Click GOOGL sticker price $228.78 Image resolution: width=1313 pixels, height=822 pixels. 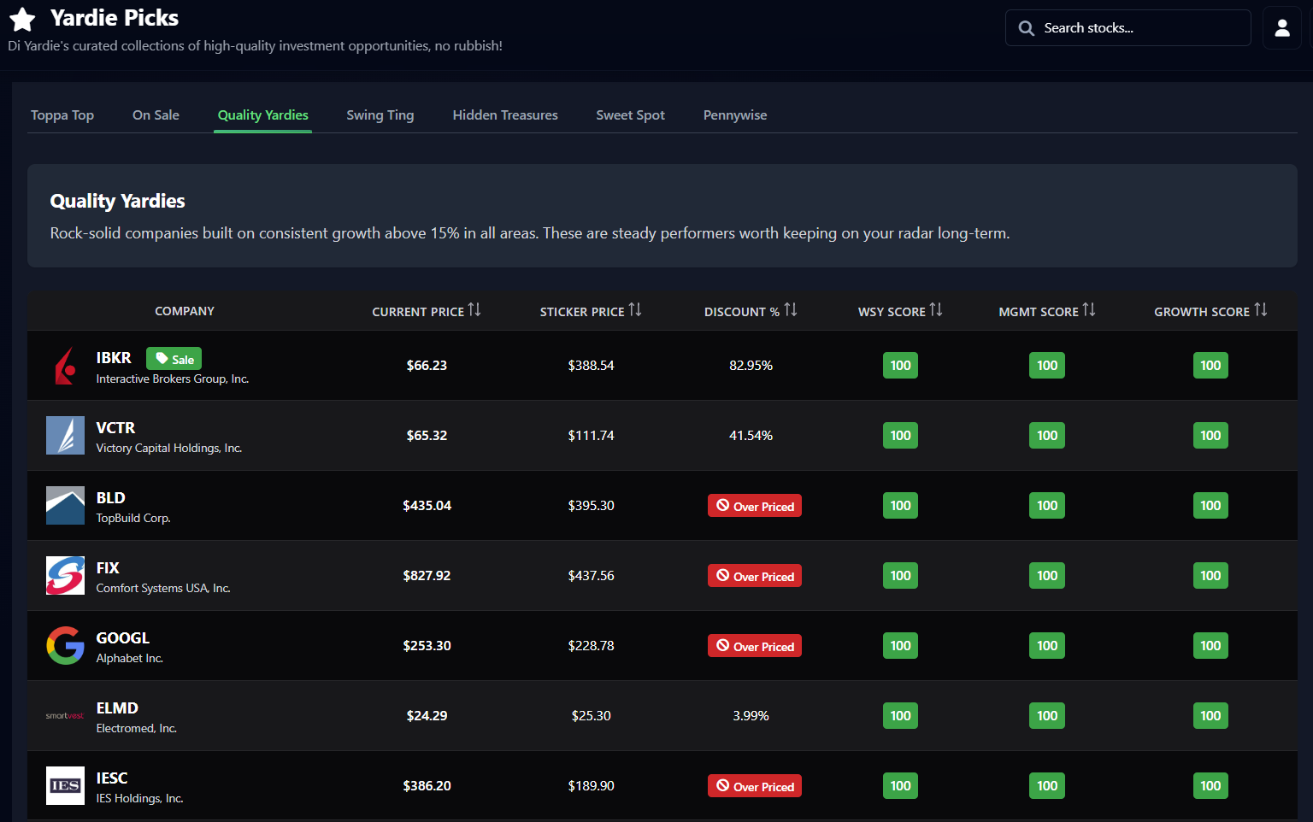click(591, 646)
